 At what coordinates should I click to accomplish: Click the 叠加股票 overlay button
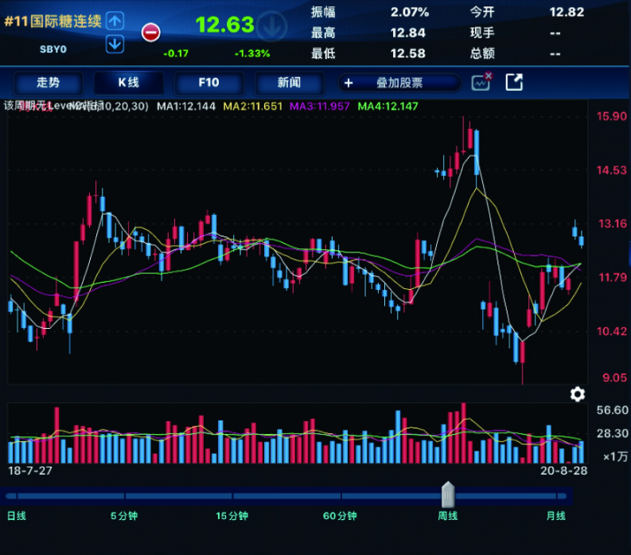[399, 83]
